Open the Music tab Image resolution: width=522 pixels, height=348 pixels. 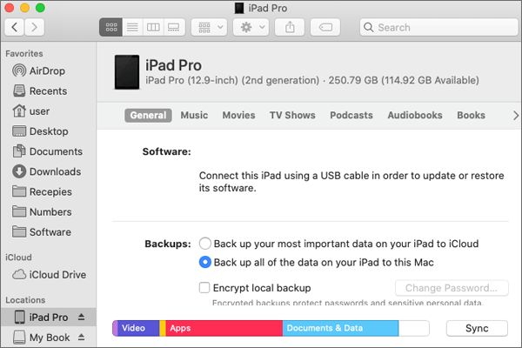194,115
